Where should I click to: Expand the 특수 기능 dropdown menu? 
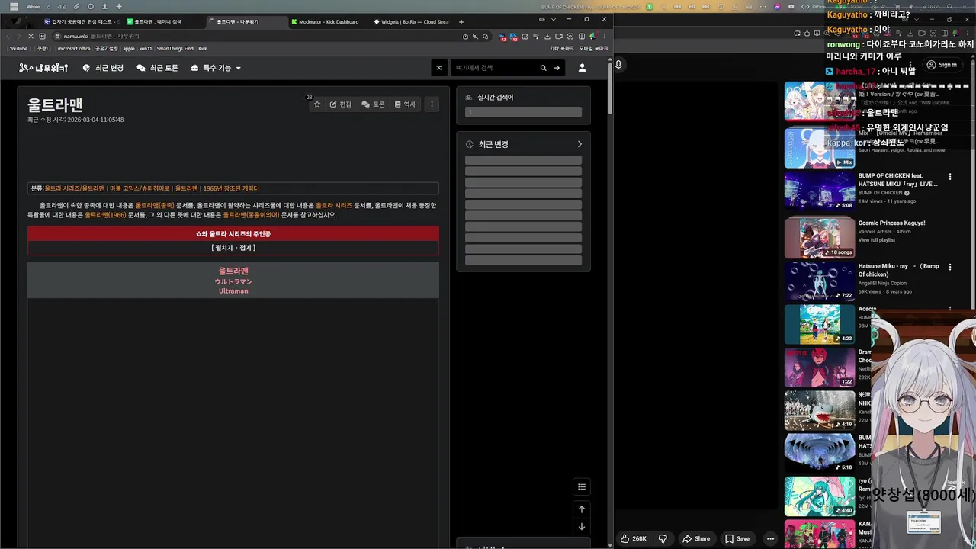[216, 68]
